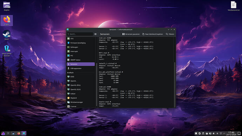Select the Vulkan icon entry
Viewport: 242px width, 136px height.
point(68,94)
